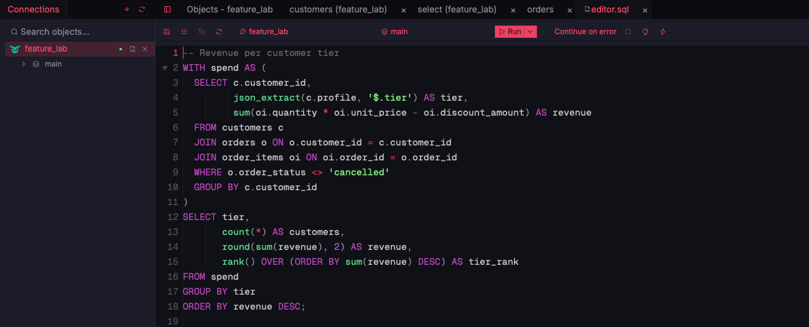This screenshot has height=327, width=809.
Task: Click 'GROUP BY tier' on line 17
Action: (x=219, y=292)
